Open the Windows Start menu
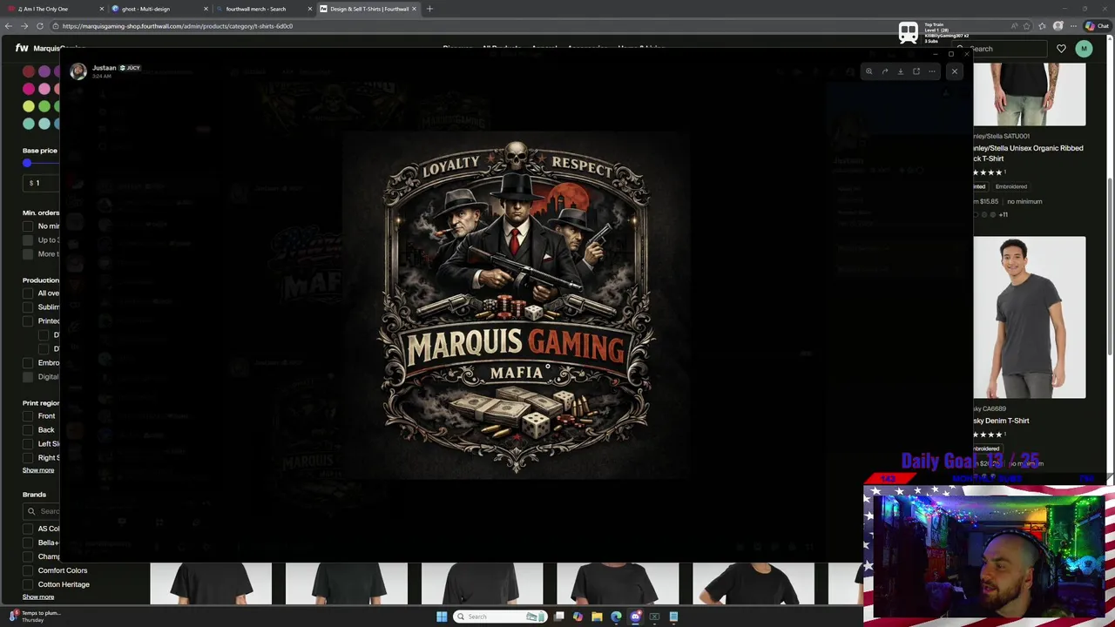 [442, 617]
